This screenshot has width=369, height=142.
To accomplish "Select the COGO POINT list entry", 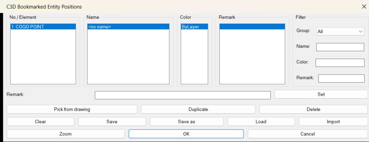I will pos(43,27).
